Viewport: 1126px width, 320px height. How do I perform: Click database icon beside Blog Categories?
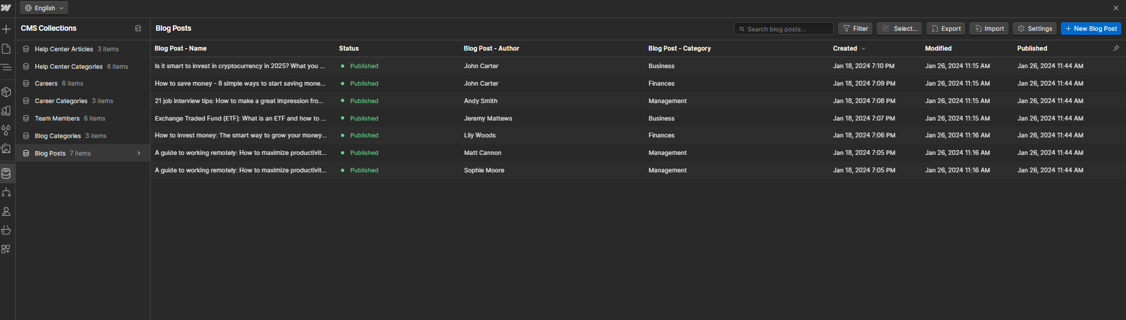tap(26, 136)
